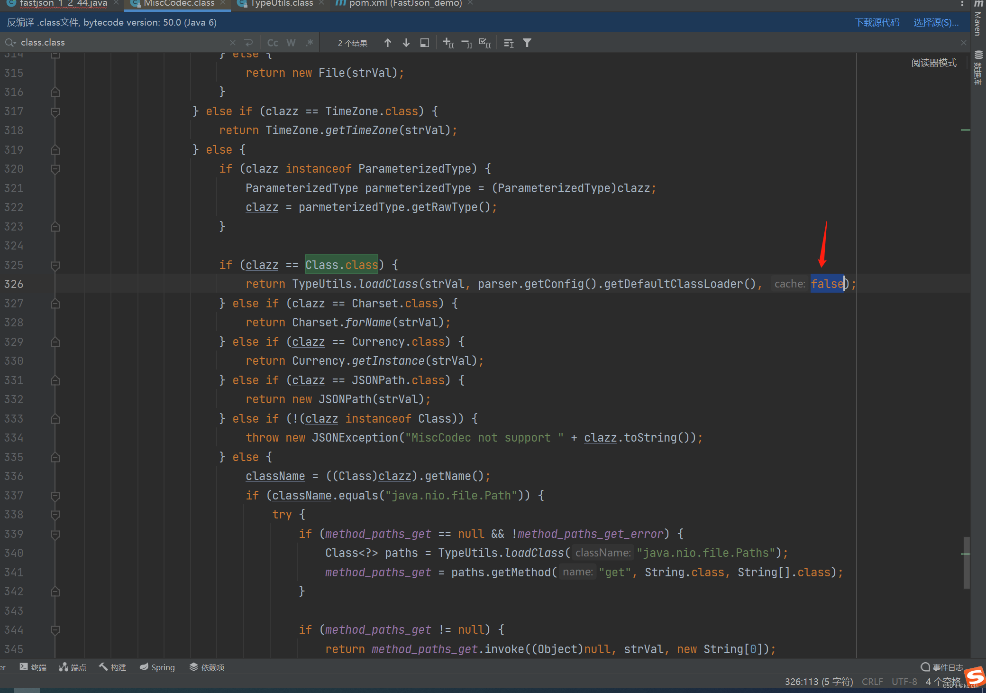Enable 阅读器模式 reader mode

pyautogui.click(x=934, y=63)
